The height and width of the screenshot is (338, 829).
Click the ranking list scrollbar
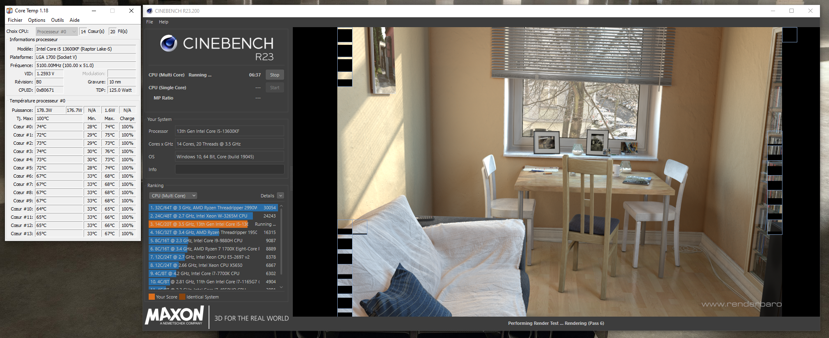pos(281,242)
